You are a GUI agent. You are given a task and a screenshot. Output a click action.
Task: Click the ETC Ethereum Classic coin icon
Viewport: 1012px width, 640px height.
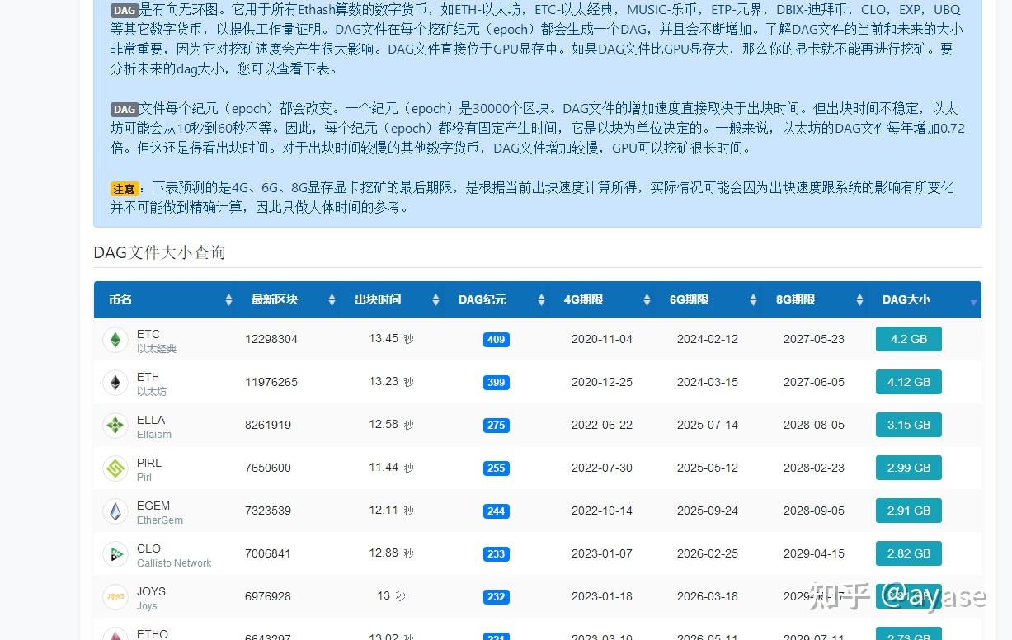[x=115, y=340]
